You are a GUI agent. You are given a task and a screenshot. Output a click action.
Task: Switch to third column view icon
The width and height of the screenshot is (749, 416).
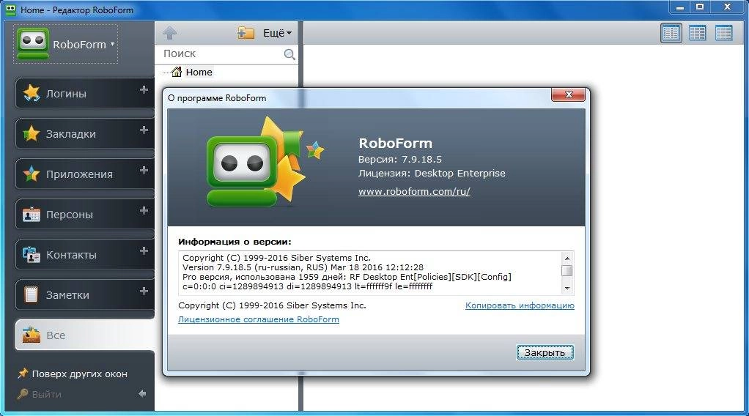(x=723, y=33)
